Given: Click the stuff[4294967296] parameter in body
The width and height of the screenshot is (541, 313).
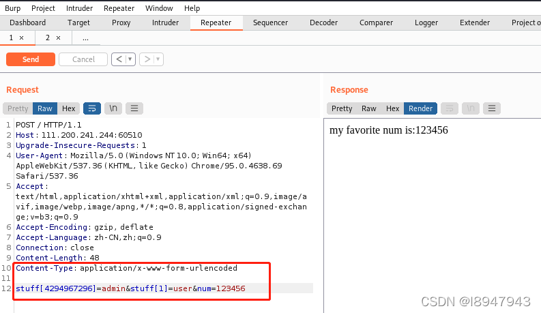Looking at the screenshot, I should click(x=55, y=288).
